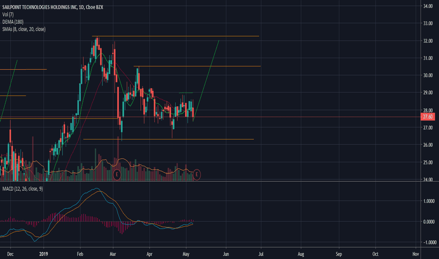Click the MACD 0.0000 axis label
This screenshot has width=439, height=259.
point(429,222)
